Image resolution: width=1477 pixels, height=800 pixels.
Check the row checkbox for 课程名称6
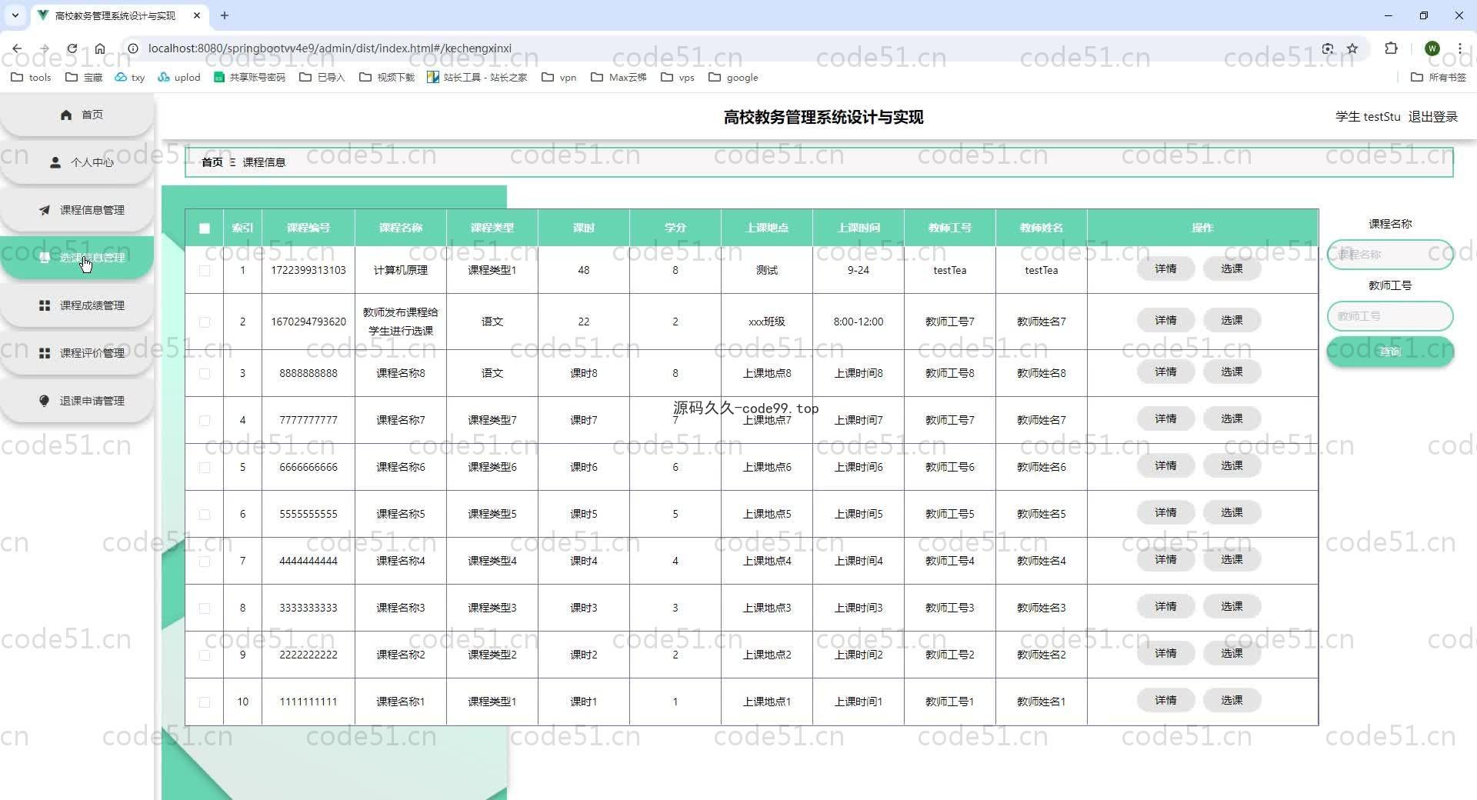click(205, 467)
